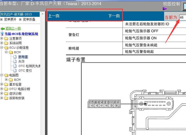Click the sidebar scroll up arrow
The width and height of the screenshot is (186, 135).
click(x=42, y=14)
